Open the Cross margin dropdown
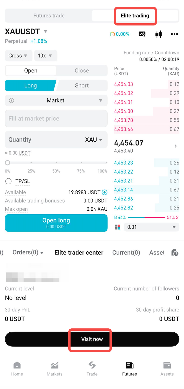 point(18,56)
